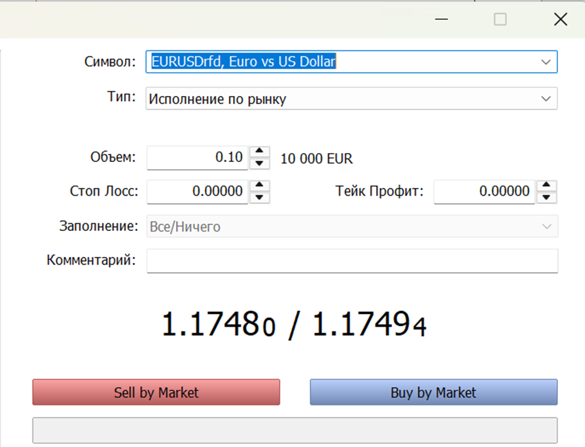This screenshot has height=447, width=585.
Task: Expand the Тип 'Исполнение по рынку' dropdown
Action: click(x=545, y=99)
